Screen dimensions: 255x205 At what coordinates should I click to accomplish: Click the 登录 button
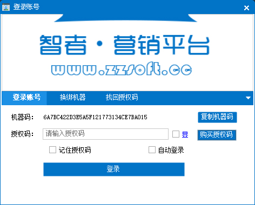[x=114, y=169]
